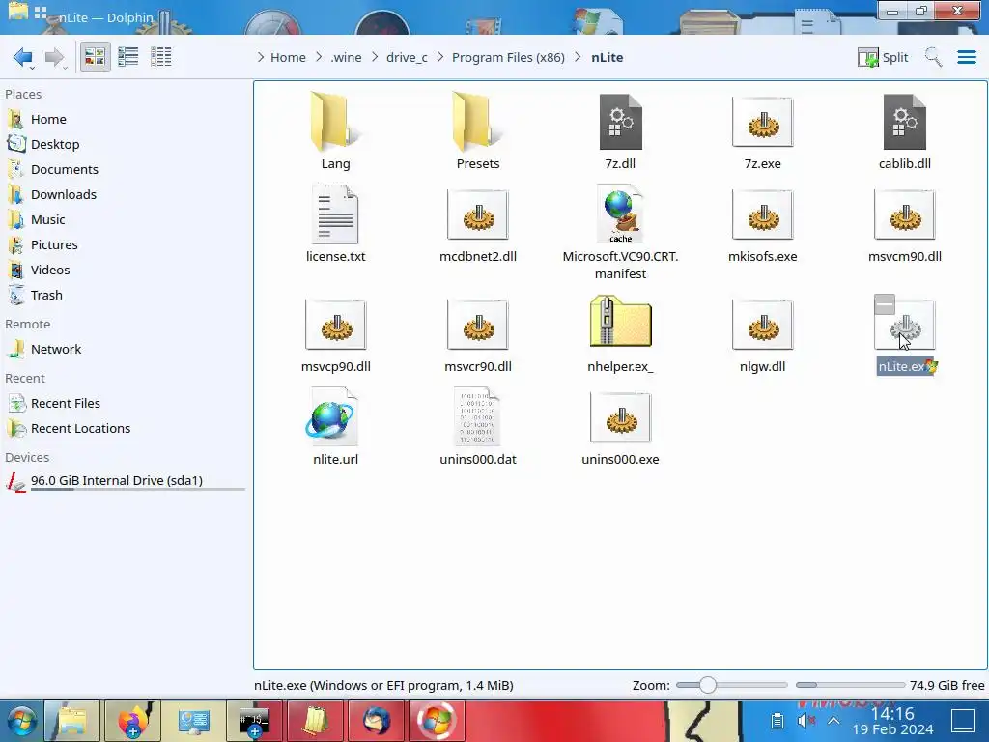This screenshot has height=742, width=989.
Task: Select the 7z.dll file
Action: pos(621,130)
